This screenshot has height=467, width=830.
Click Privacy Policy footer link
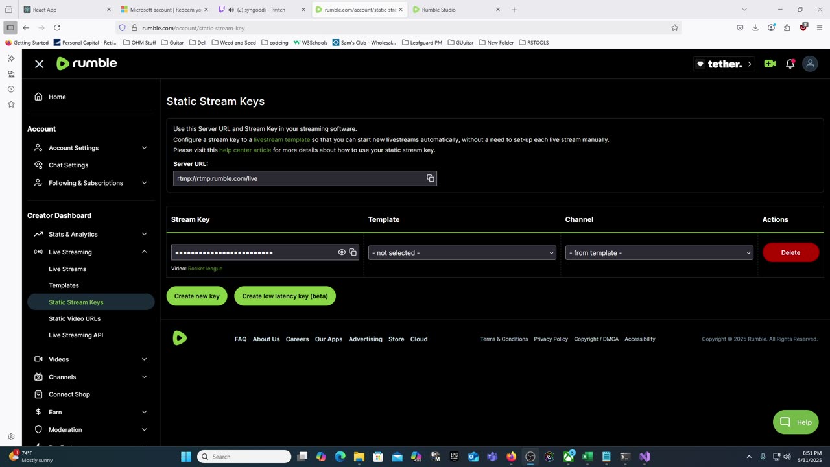(x=551, y=339)
